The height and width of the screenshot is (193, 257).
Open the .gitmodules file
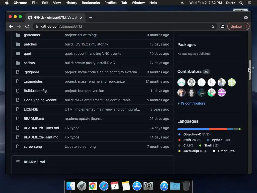coord(33,81)
